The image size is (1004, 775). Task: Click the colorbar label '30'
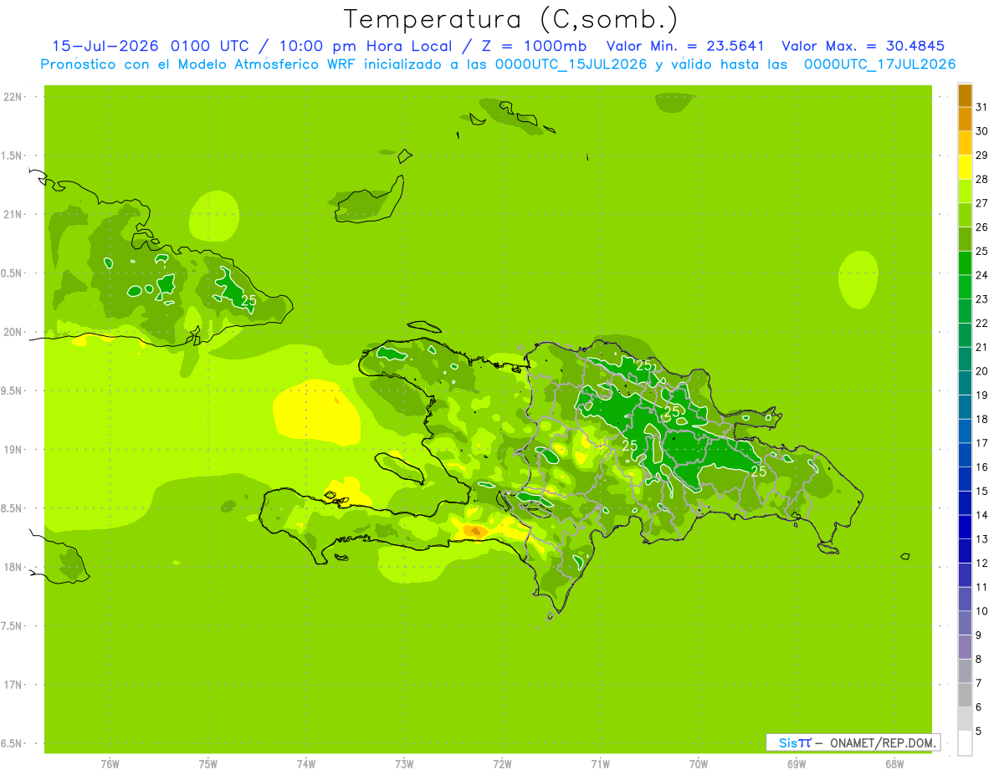[981, 131]
